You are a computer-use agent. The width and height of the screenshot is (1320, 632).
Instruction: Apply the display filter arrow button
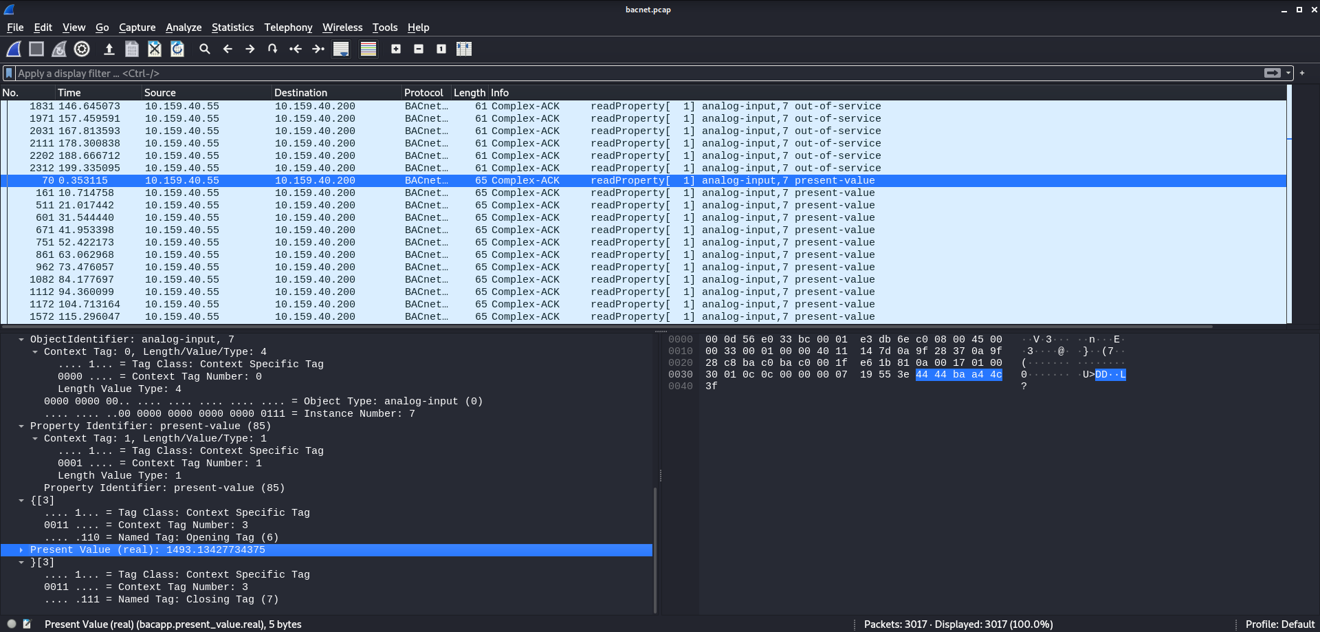[1272, 73]
